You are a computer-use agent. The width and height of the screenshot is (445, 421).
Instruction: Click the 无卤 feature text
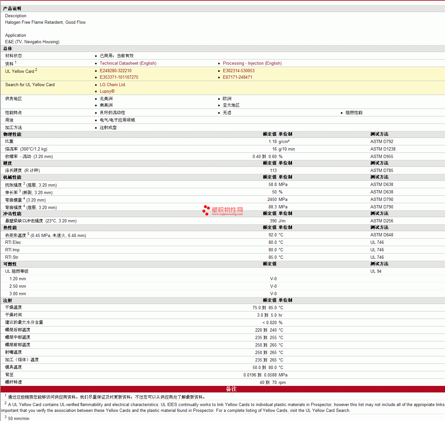227,113
